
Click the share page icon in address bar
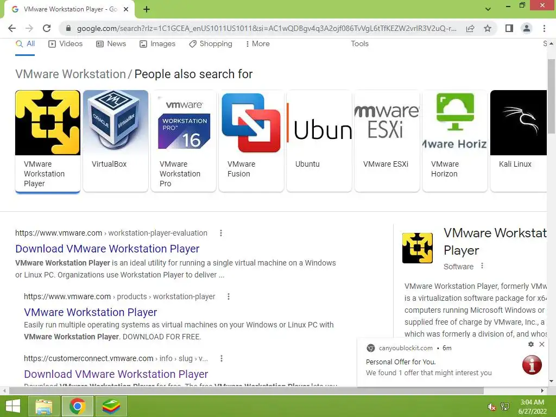pyautogui.click(x=470, y=28)
